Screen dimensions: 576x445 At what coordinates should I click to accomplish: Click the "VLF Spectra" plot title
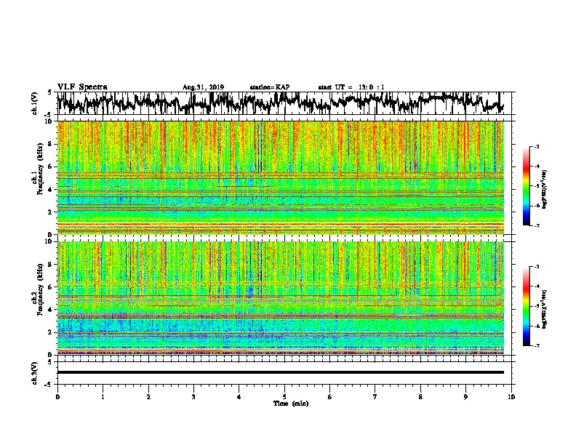tap(82, 87)
